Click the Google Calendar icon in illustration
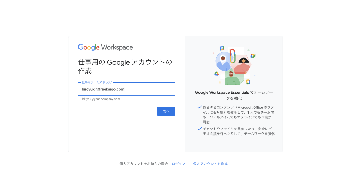351x192 pixels. click(x=222, y=48)
